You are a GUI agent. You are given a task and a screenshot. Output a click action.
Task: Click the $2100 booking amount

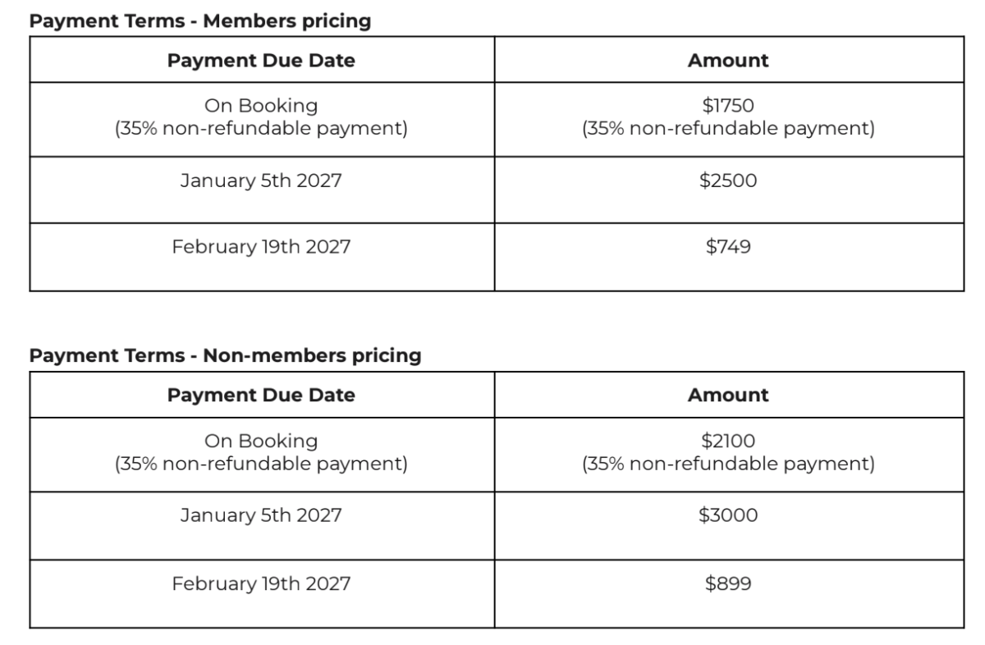pos(728,441)
